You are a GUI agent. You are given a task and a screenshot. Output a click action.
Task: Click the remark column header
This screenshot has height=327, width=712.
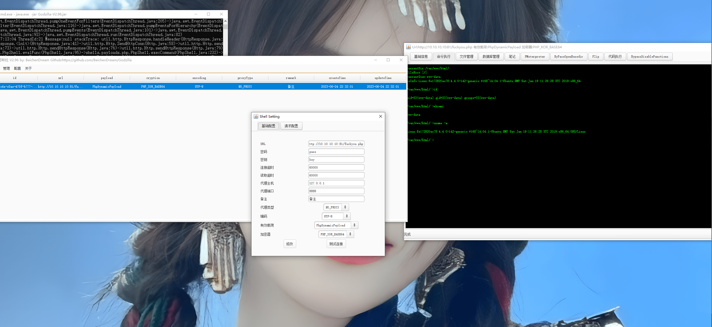click(291, 78)
